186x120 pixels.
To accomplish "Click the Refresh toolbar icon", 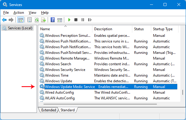I will point(36,20).
